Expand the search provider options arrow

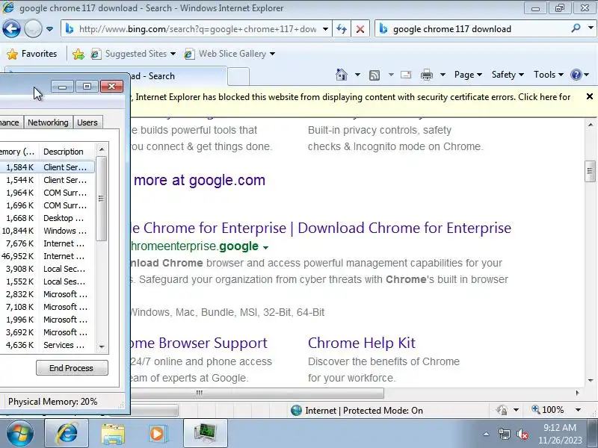click(591, 28)
